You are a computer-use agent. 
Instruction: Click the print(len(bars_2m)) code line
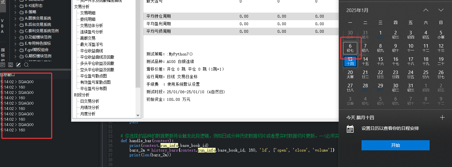coord(150,155)
